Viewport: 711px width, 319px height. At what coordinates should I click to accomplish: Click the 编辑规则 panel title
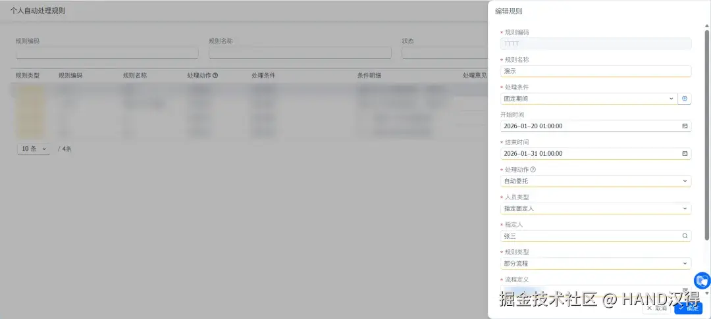click(x=509, y=11)
